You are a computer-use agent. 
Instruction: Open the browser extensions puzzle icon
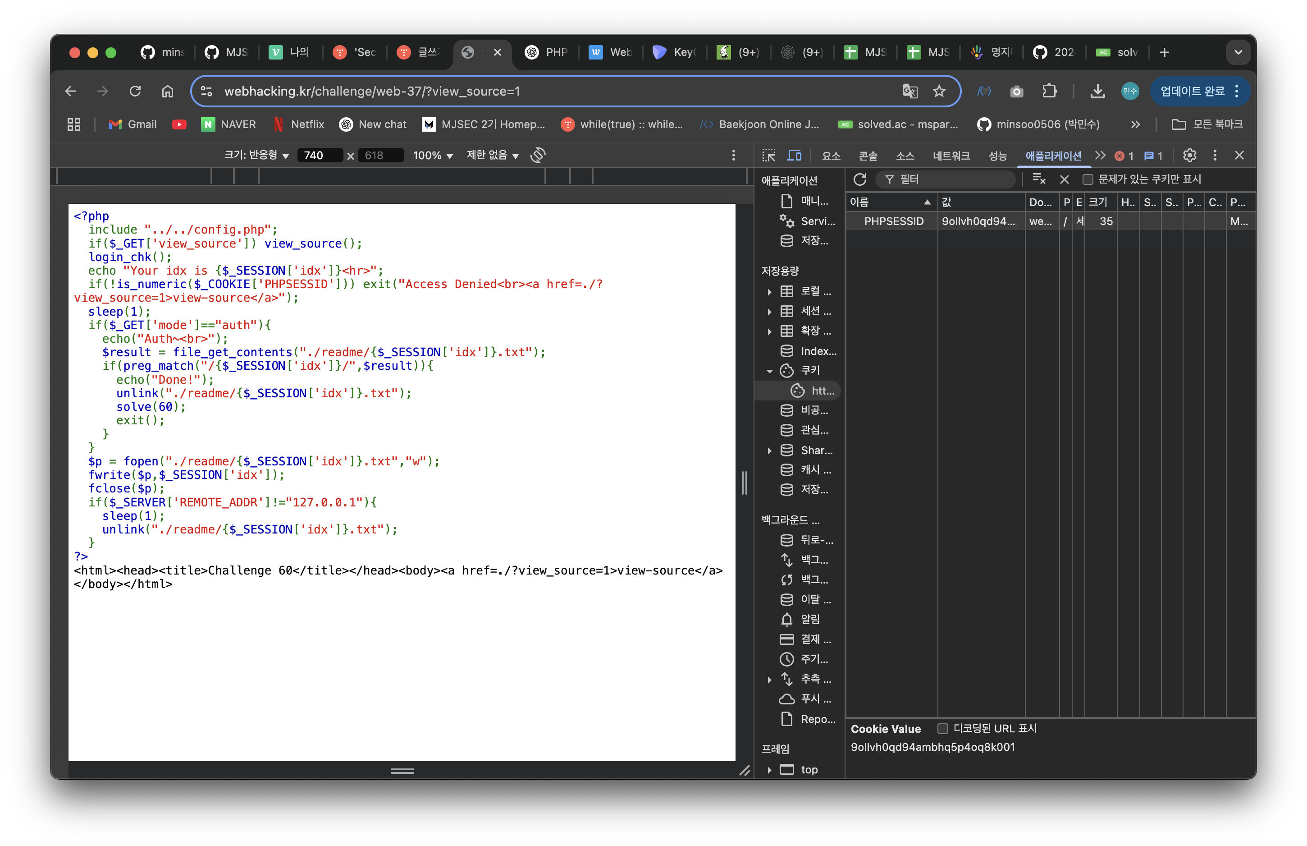pyautogui.click(x=1050, y=91)
